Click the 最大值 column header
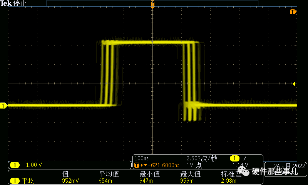The height and width of the screenshot is (185, 308). point(190,174)
